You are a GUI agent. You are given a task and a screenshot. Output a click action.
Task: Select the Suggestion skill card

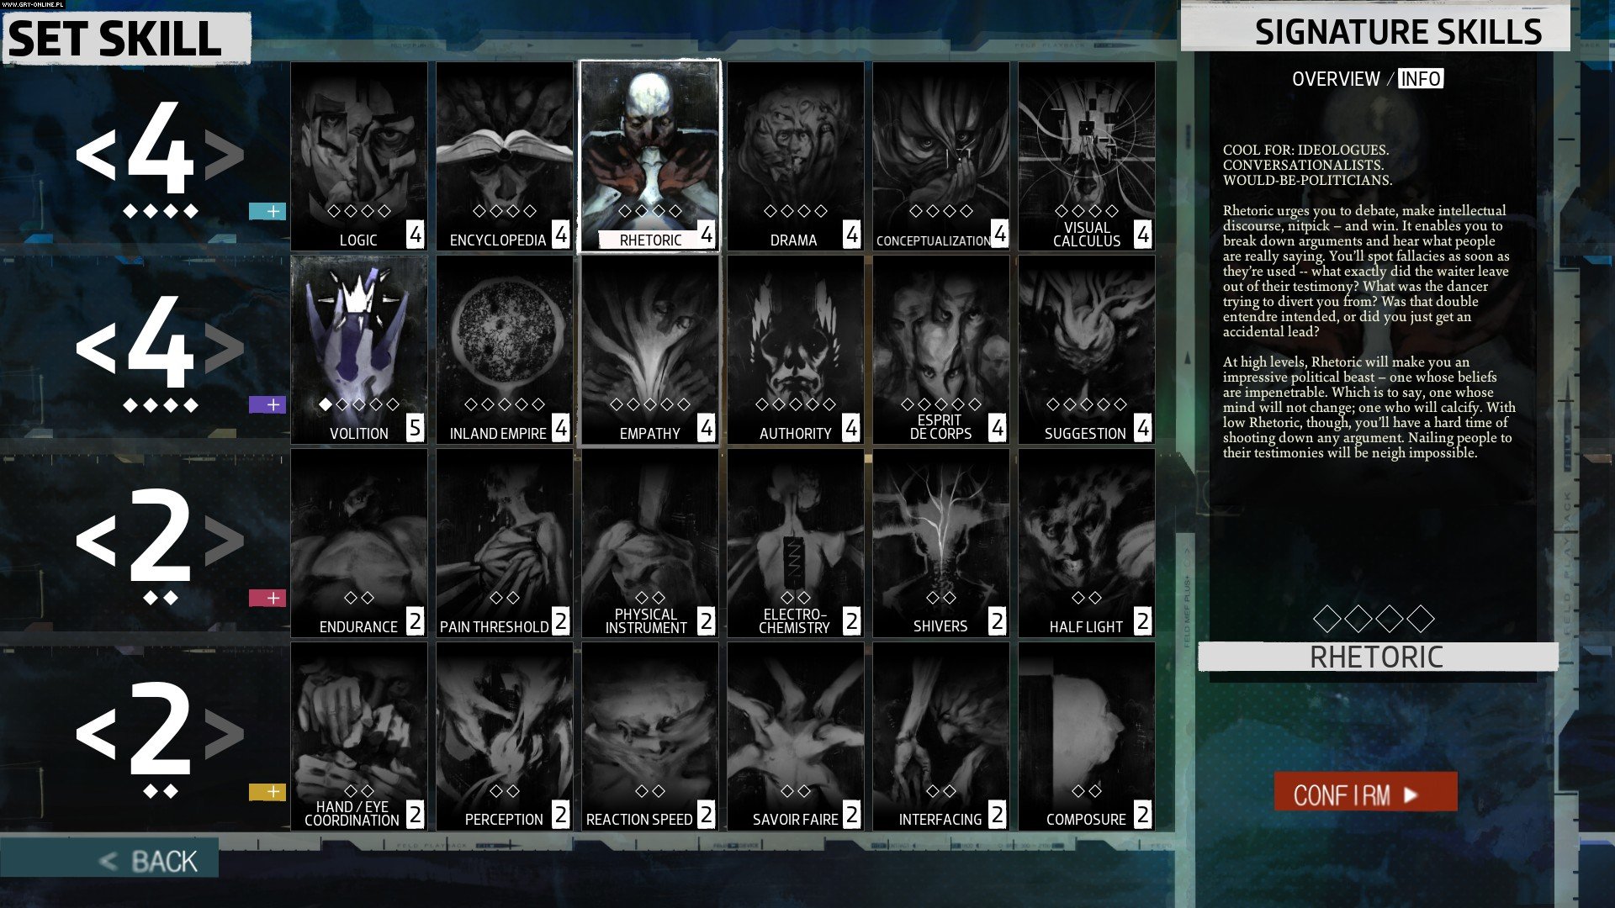(x=1087, y=350)
